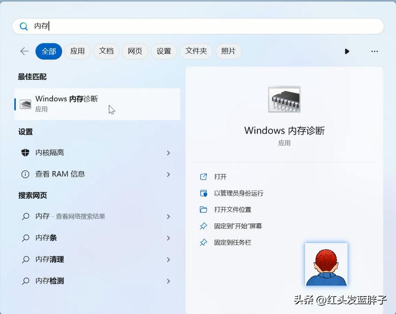Open the ellipsis options menu
This screenshot has height=314, width=396.
(x=375, y=51)
